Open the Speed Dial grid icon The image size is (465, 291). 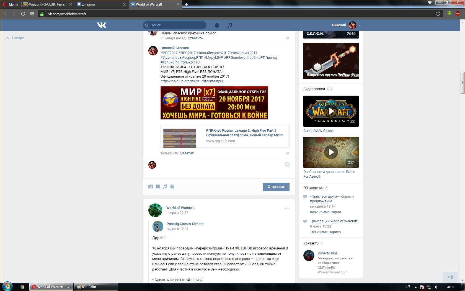click(32, 14)
